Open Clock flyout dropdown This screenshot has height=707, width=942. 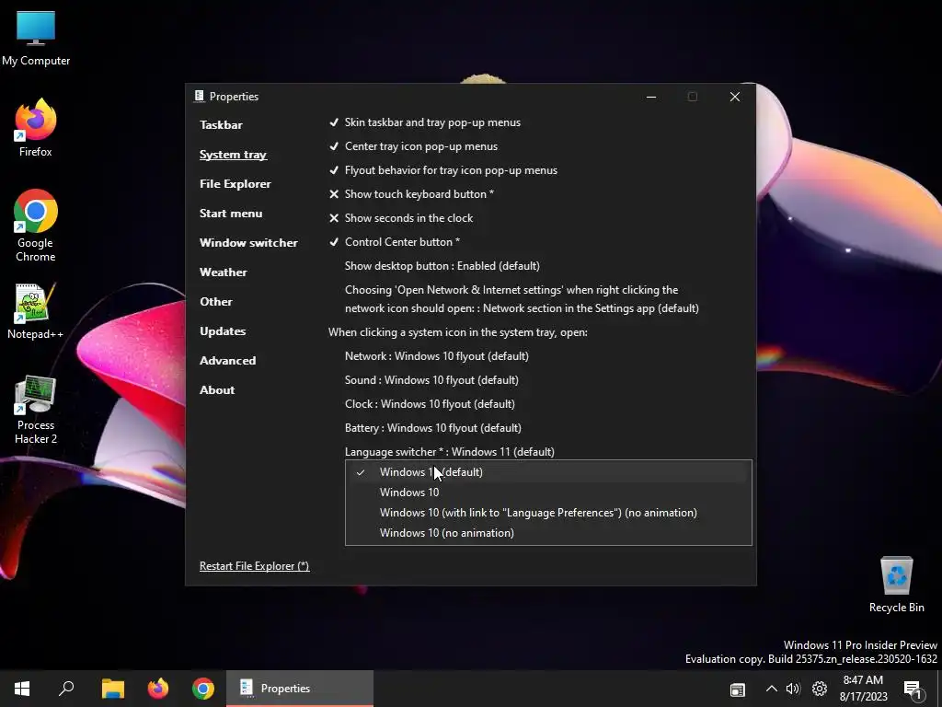[430, 404]
